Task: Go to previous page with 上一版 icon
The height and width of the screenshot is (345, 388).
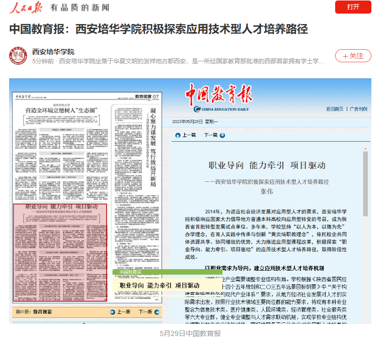Action: (x=113, y=312)
